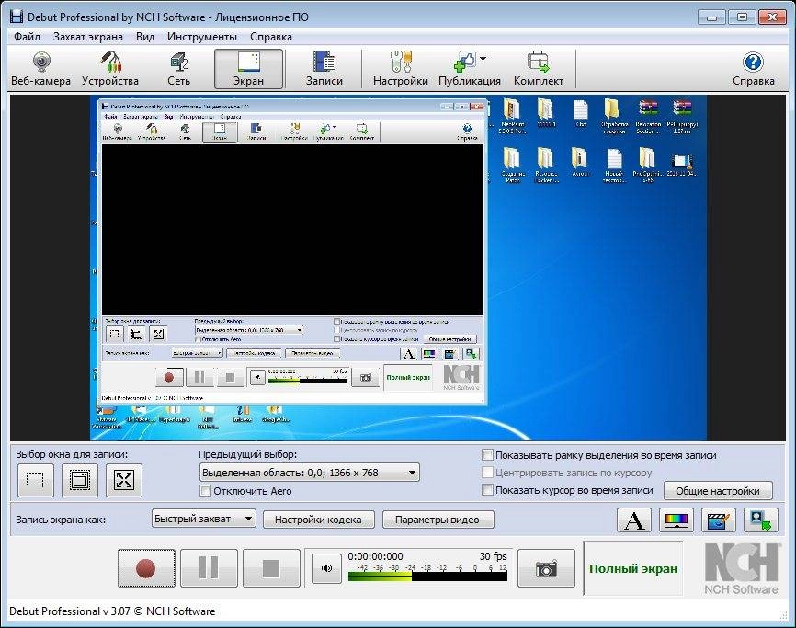
Task: Click the speaker audio icon
Action: pos(326,568)
